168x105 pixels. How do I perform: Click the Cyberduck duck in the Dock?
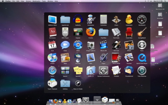point(65,101)
